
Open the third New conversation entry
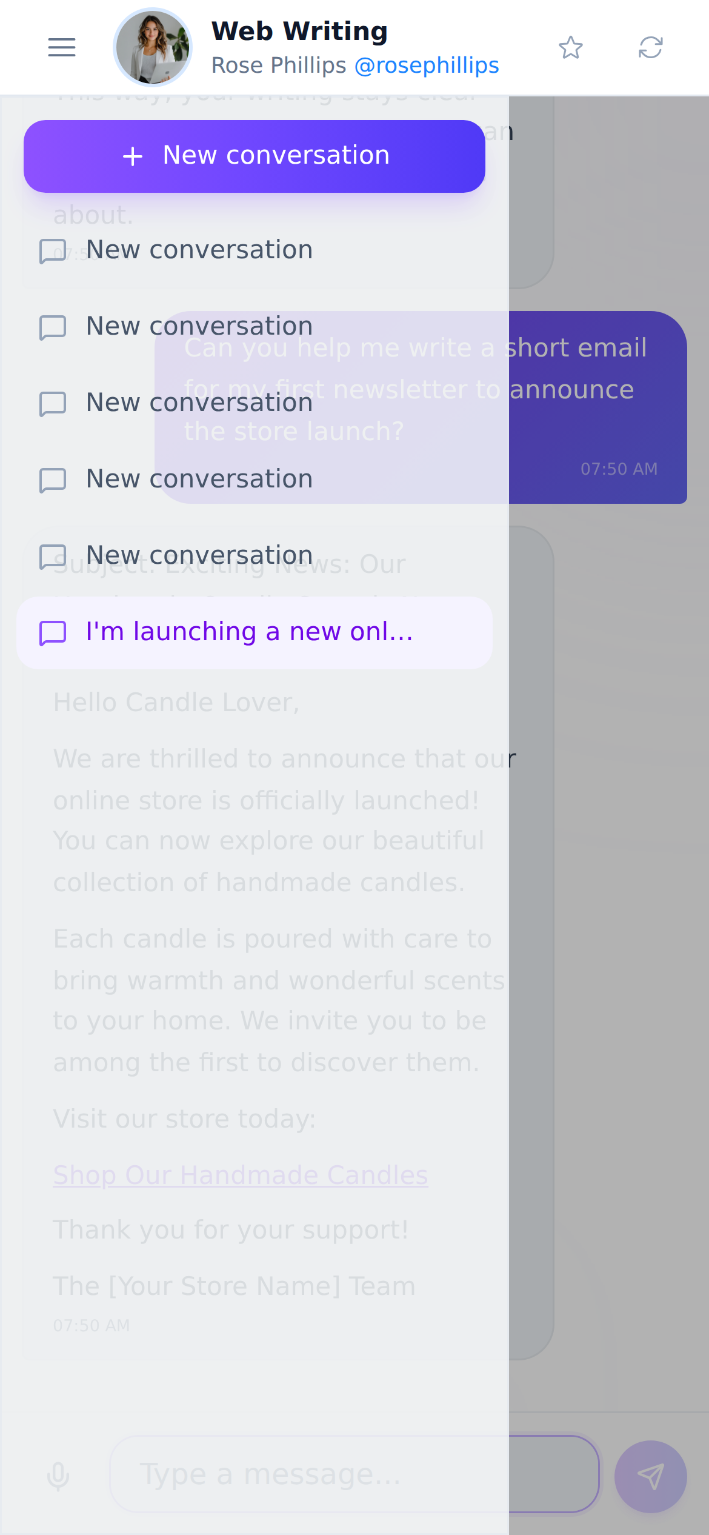click(255, 404)
